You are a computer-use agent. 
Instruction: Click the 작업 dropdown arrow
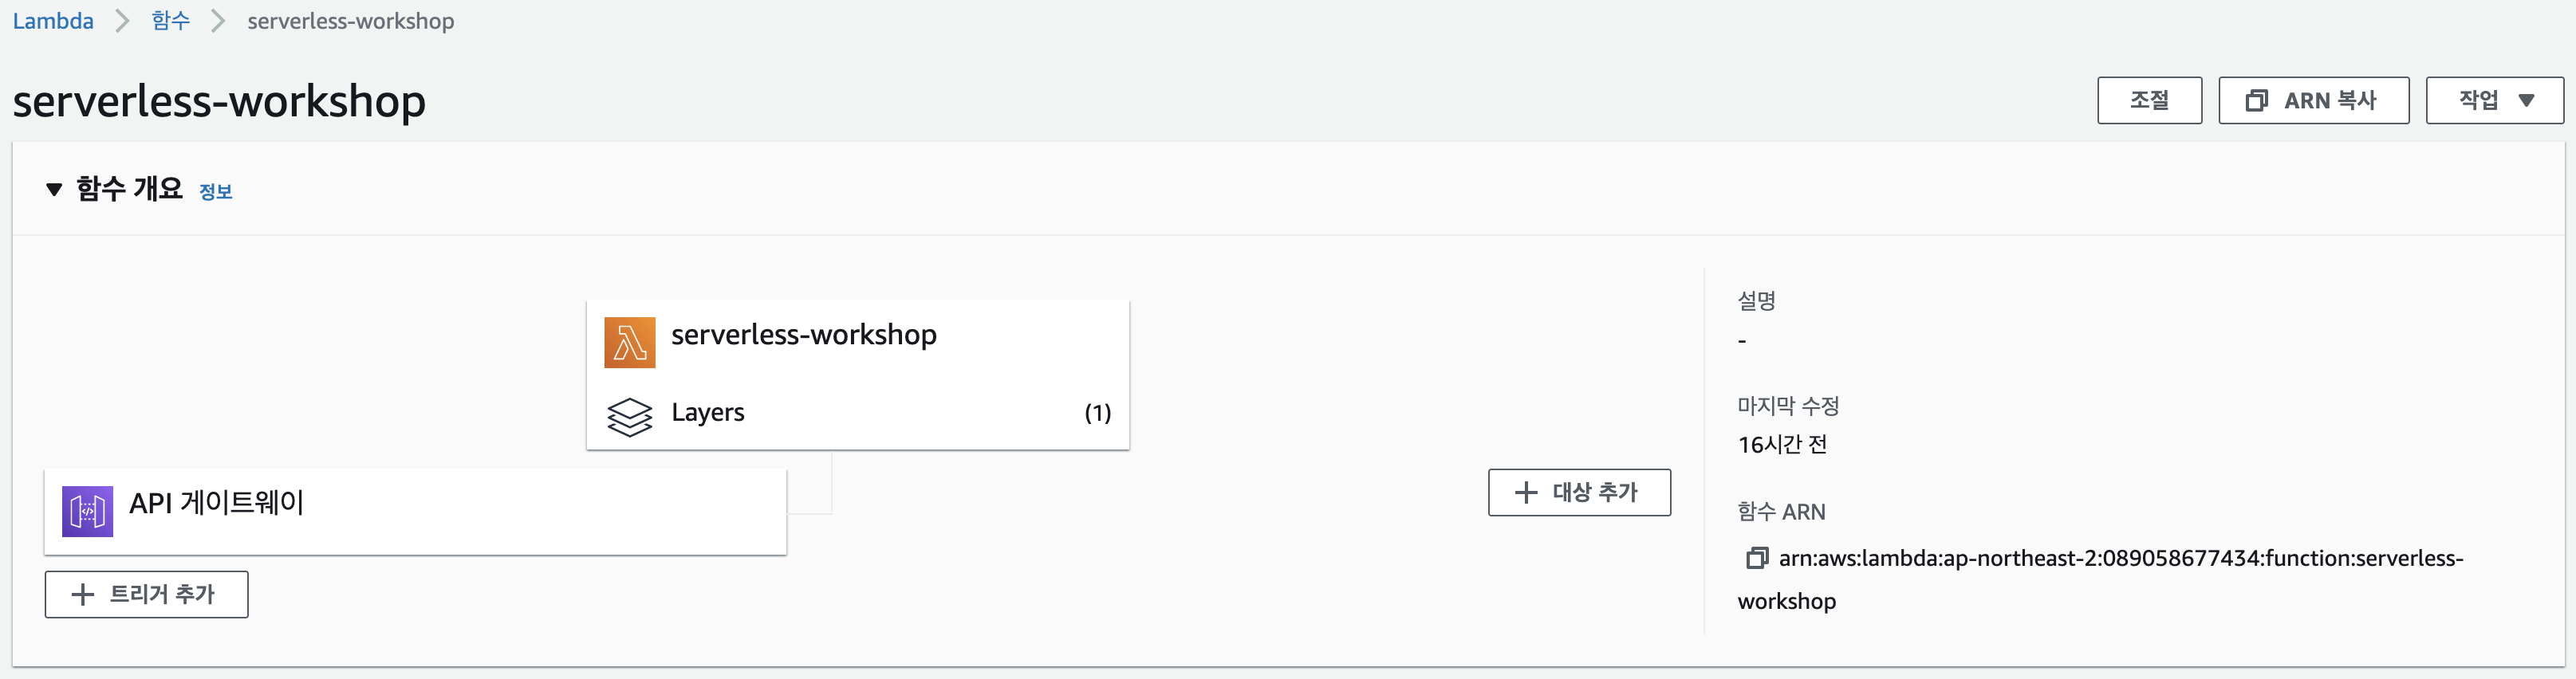tap(2526, 100)
